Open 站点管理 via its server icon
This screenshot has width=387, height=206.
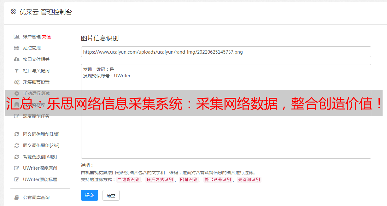(17, 48)
